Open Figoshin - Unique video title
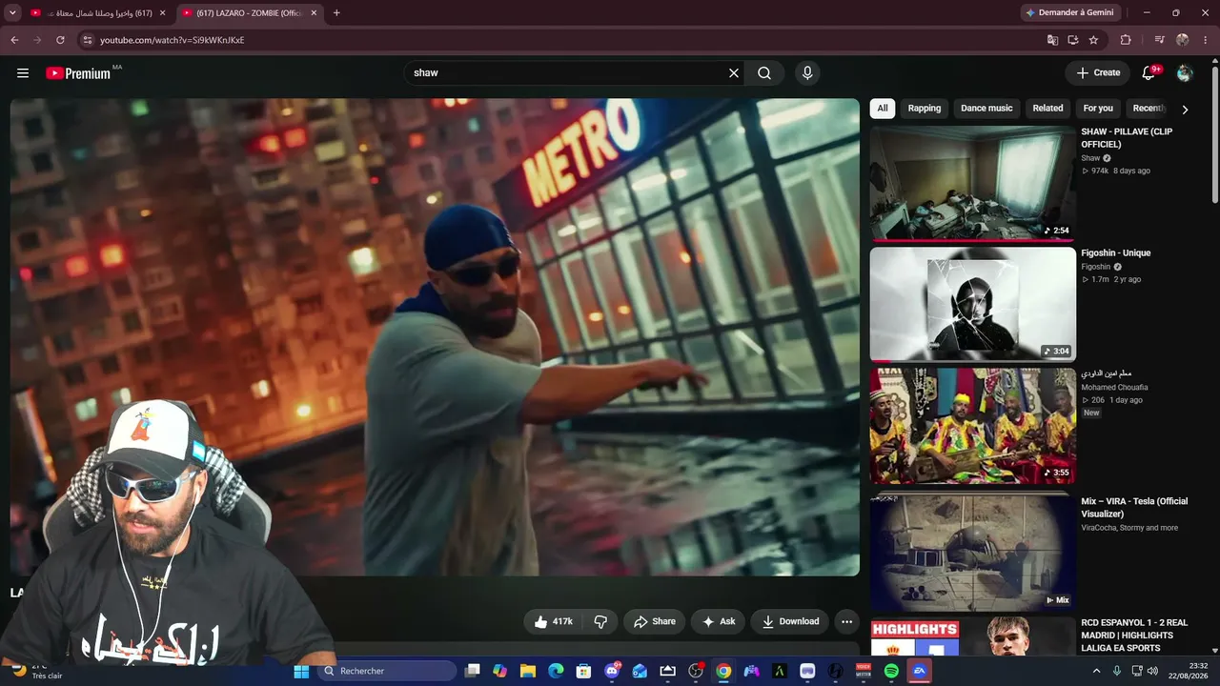Screen dimensions: 1220x686 click(1115, 252)
